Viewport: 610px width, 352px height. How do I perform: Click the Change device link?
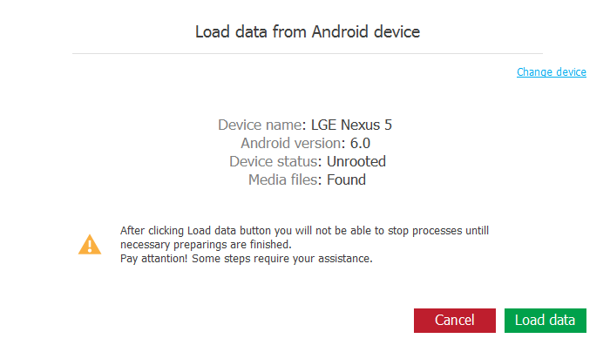tap(551, 72)
